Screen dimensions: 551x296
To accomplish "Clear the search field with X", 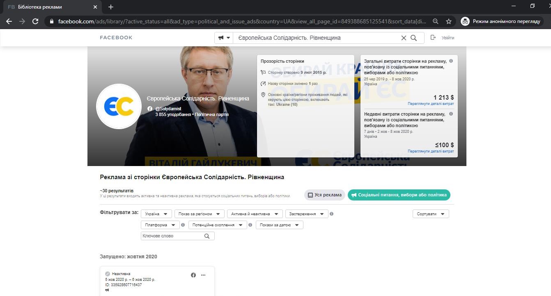I will (404, 38).
